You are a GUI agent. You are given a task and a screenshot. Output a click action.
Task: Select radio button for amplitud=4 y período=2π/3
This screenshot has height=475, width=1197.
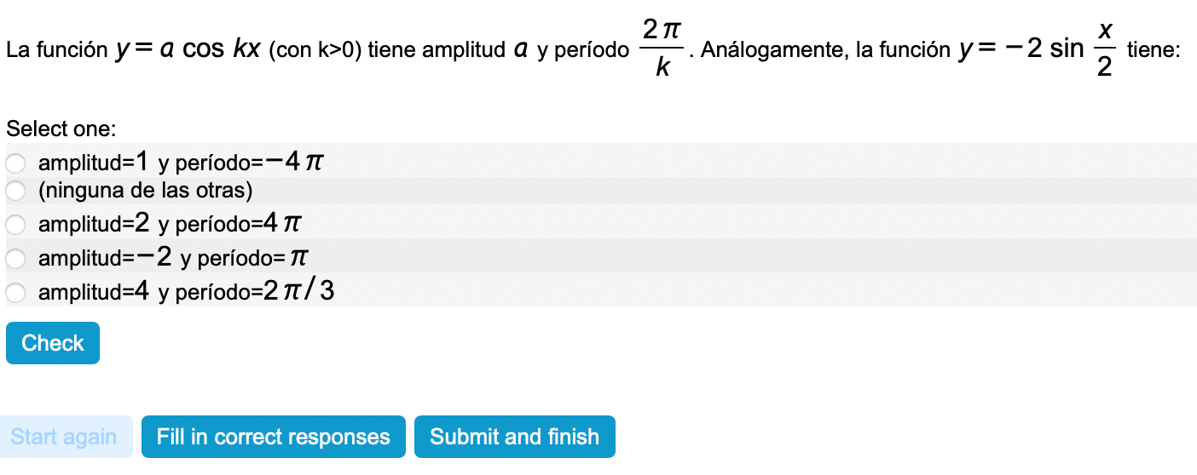coord(15,292)
